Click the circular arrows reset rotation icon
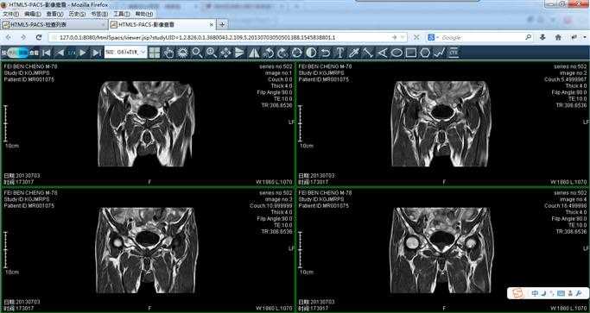The width and height of the screenshot is (590, 313). (297, 53)
